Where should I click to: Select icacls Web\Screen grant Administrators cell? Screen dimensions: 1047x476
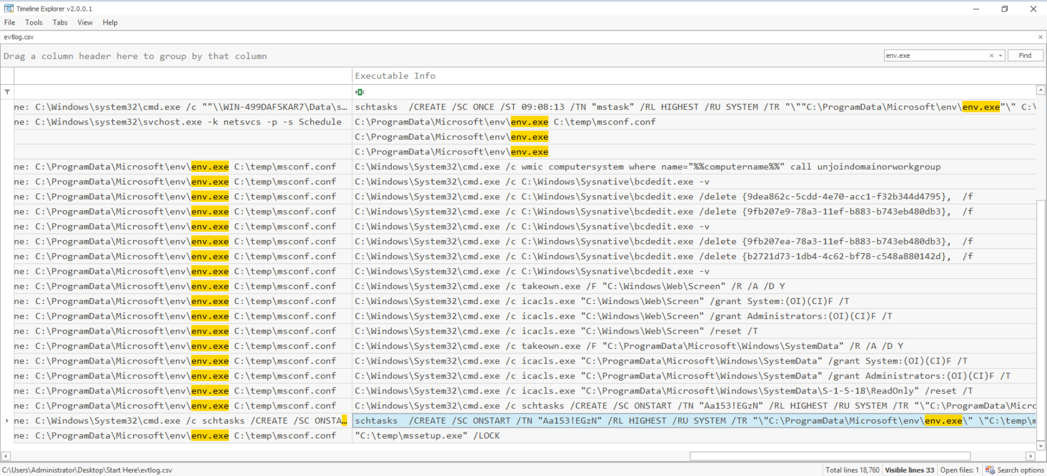(x=694, y=316)
